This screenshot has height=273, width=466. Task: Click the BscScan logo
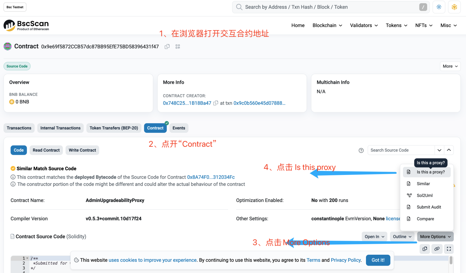pos(26,25)
